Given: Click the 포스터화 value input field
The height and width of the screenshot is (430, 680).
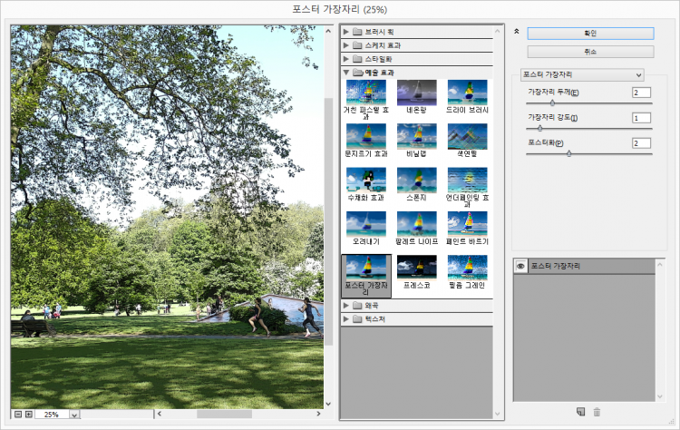Looking at the screenshot, I should point(641,143).
